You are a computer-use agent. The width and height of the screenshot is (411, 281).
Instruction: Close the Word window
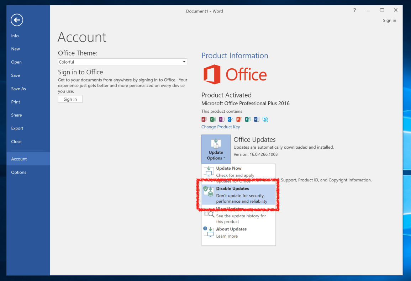[396, 10]
